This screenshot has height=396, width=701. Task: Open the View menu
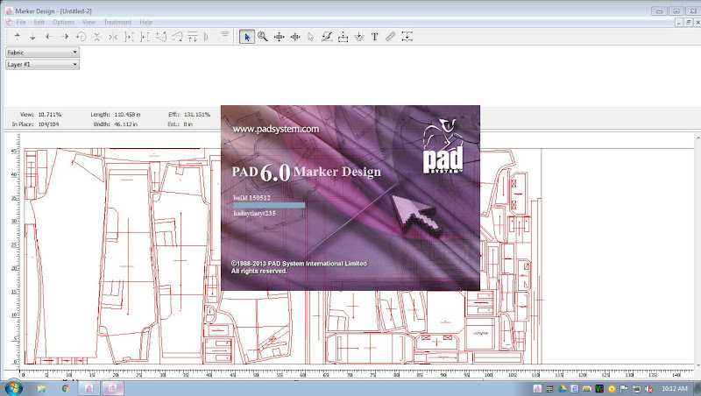click(89, 22)
